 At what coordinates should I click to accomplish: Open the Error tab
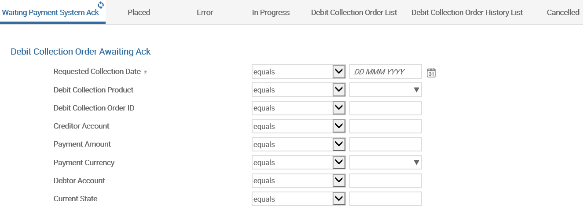[205, 12]
